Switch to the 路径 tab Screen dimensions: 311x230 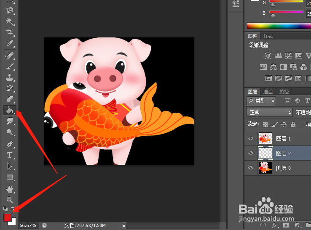pos(284,92)
